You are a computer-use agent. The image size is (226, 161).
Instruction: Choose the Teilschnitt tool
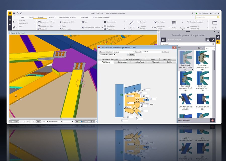coord(42,29)
